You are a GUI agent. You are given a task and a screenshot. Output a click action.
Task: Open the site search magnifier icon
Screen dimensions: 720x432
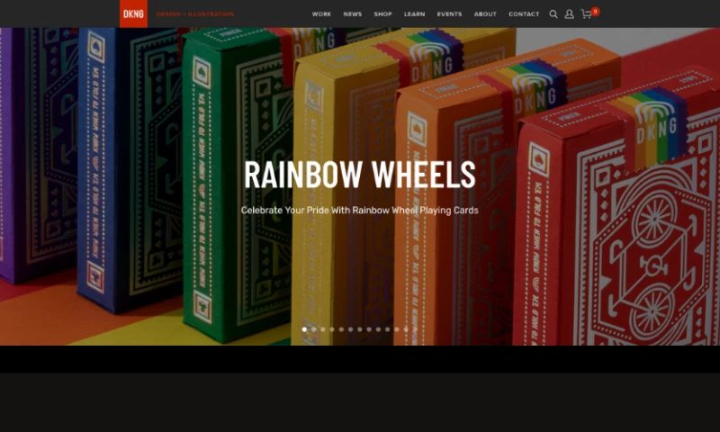pos(553,14)
